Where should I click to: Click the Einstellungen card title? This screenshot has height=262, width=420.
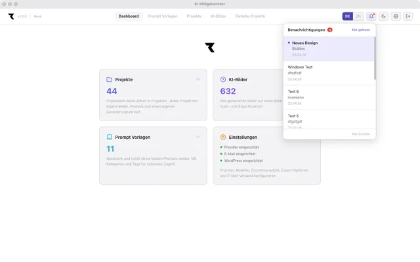(243, 137)
